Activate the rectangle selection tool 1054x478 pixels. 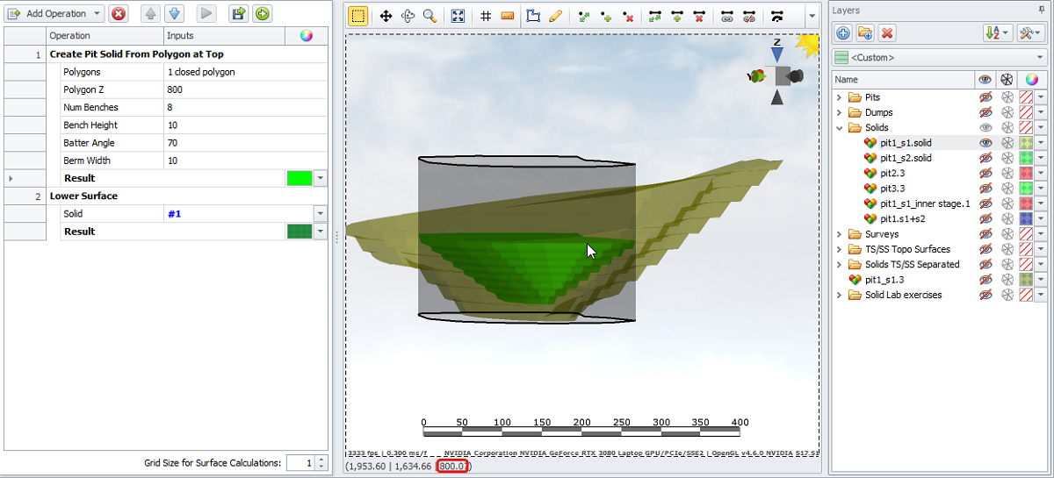point(357,16)
